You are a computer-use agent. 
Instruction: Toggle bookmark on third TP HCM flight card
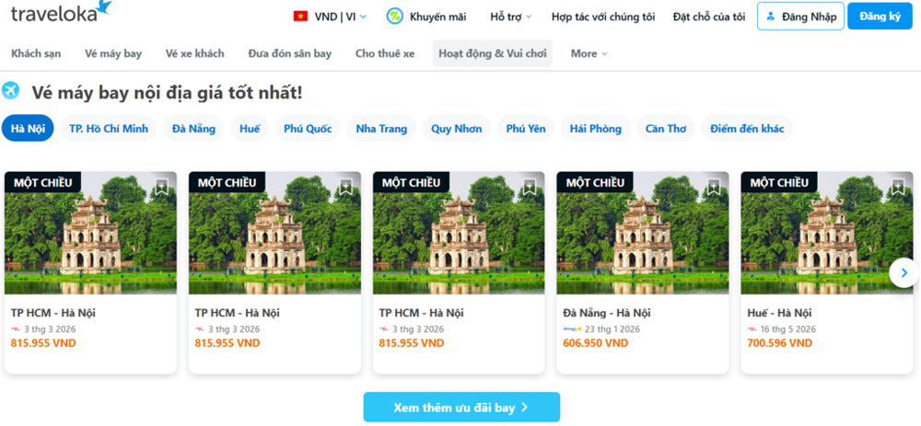[530, 188]
